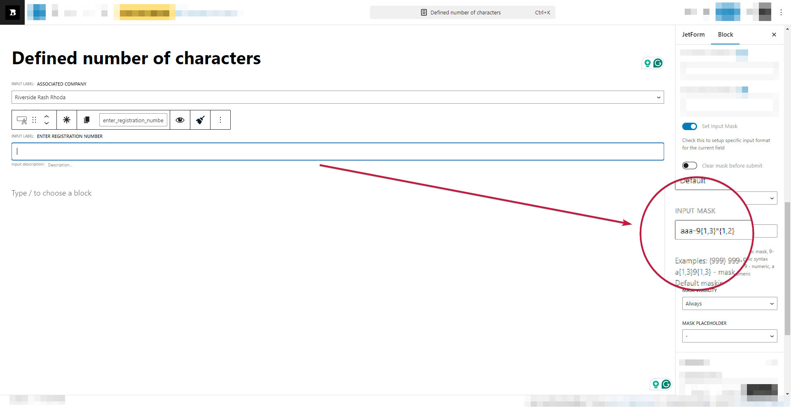Viewport: 791px width, 408px height.
Task: Open the Mask Placeholder dropdown
Action: pos(730,336)
